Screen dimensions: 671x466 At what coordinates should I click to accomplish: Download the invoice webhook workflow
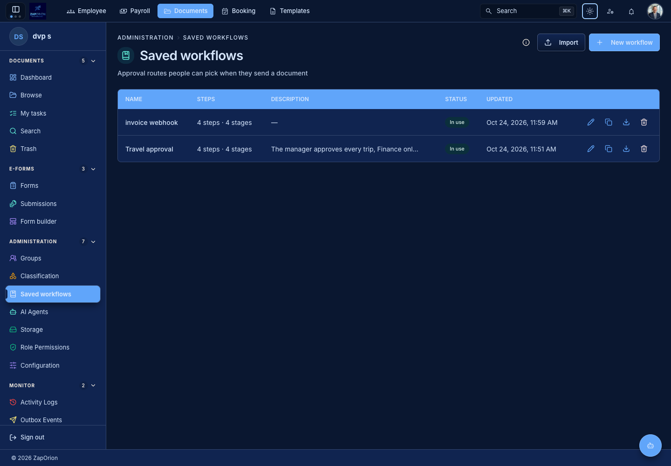[x=626, y=122]
